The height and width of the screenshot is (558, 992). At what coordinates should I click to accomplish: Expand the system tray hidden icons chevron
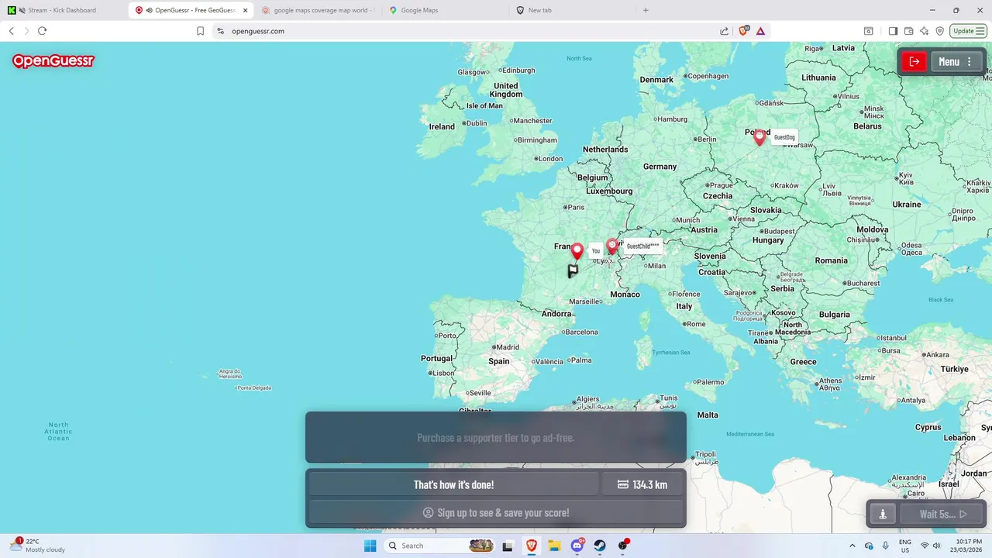pos(852,546)
